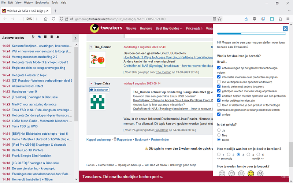Image resolution: width=293 pixels, height=183 pixels.
Task: Uncheck the 'anders' checkbox
Action: [x=219, y=114]
